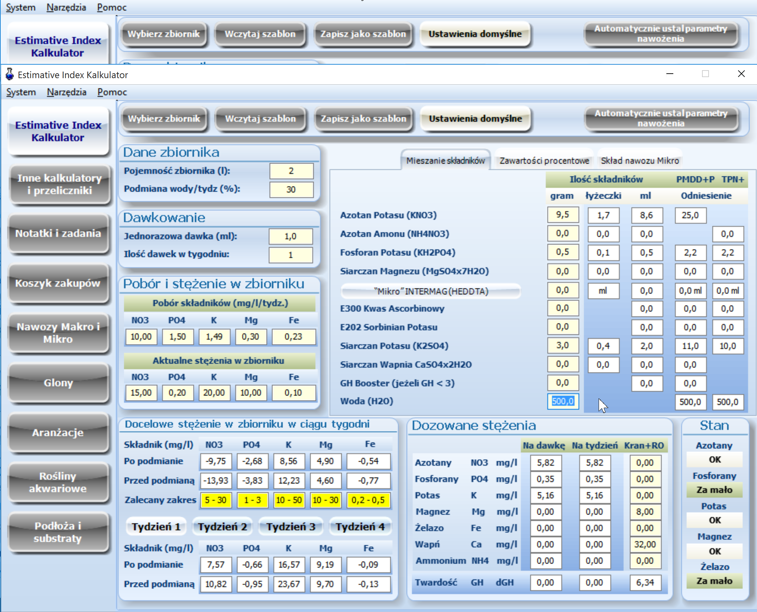Click the Pojemność zbiornika (l) field
Screen dimensions: 757x612
pos(291,171)
